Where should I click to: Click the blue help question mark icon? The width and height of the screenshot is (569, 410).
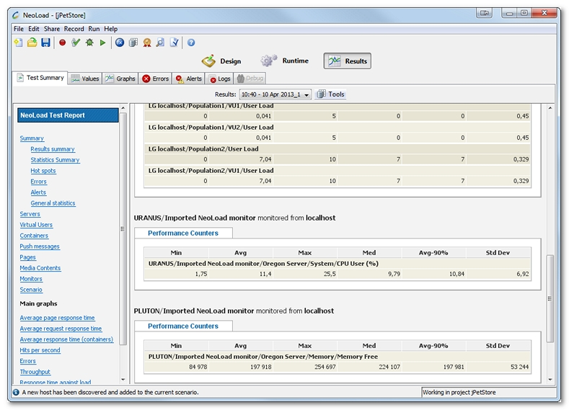click(x=191, y=43)
